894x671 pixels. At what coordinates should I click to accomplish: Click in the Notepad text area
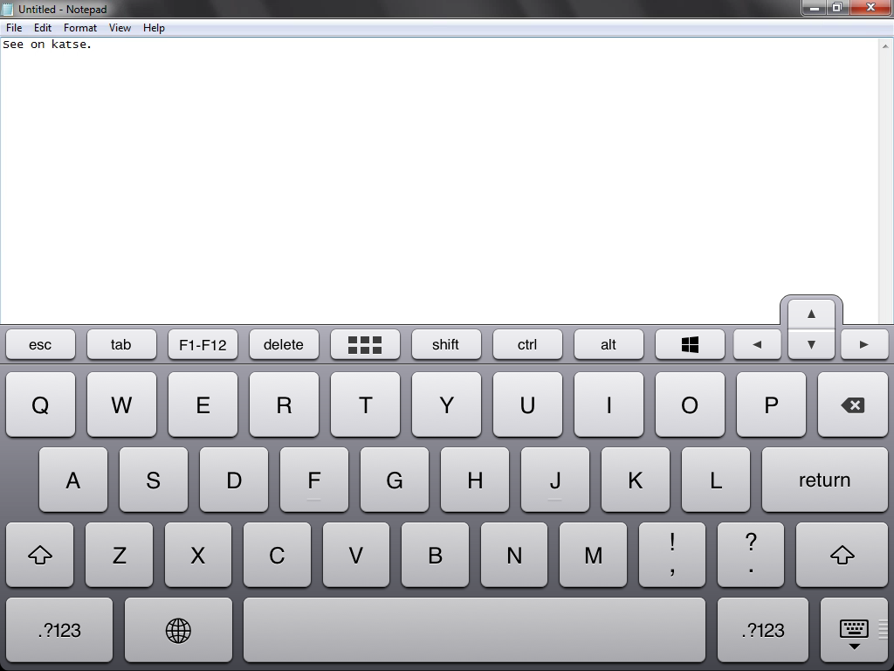click(437, 175)
